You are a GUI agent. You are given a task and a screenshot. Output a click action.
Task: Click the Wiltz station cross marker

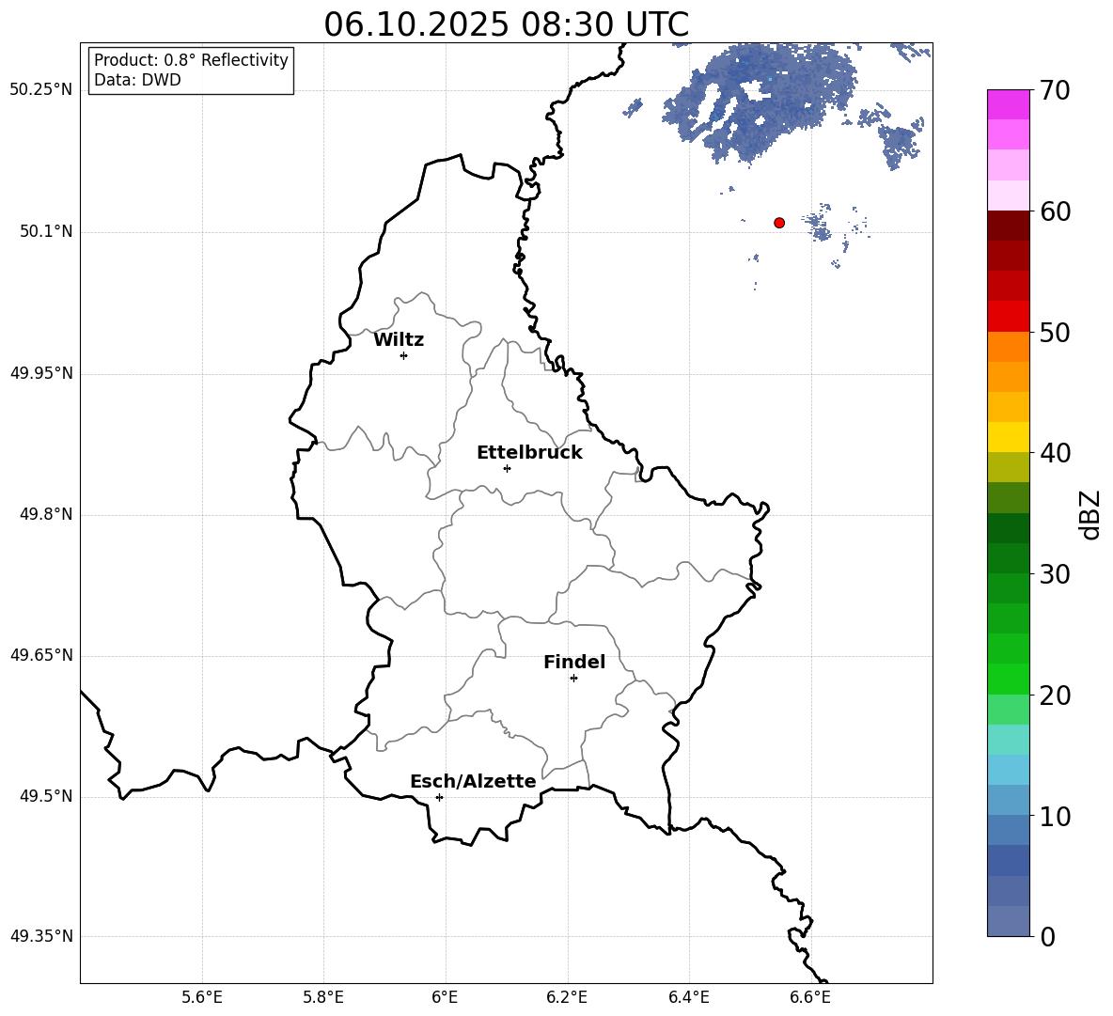point(404,355)
